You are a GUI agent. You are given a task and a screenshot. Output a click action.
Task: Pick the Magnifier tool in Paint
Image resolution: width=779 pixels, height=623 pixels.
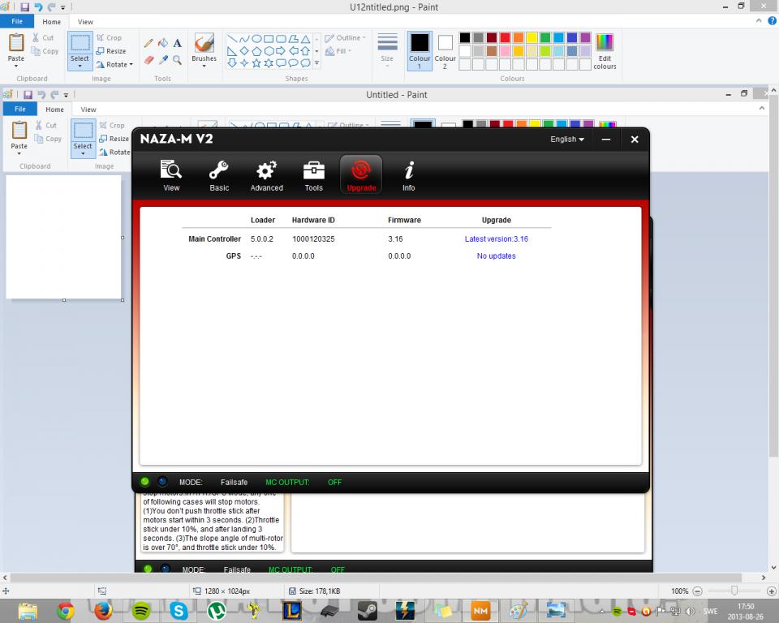178,60
